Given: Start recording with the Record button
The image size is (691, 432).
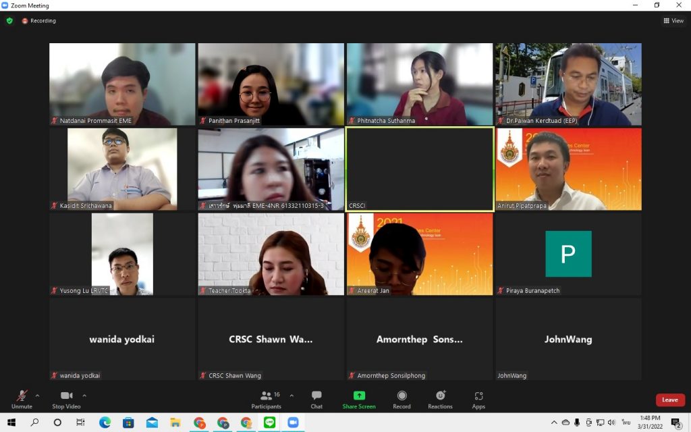Looking at the screenshot, I should tap(402, 399).
